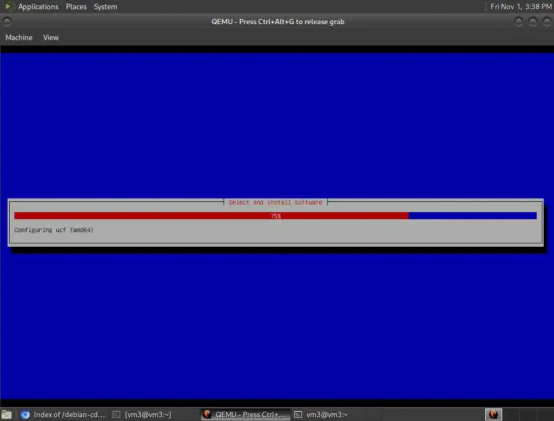Screen dimensions: 554x421
Task: Open the Applications menu
Action: [38, 6]
